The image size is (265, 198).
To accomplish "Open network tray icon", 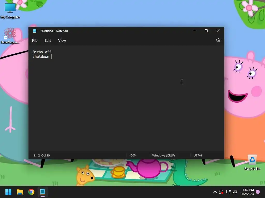I will pyautogui.click(x=228, y=192).
